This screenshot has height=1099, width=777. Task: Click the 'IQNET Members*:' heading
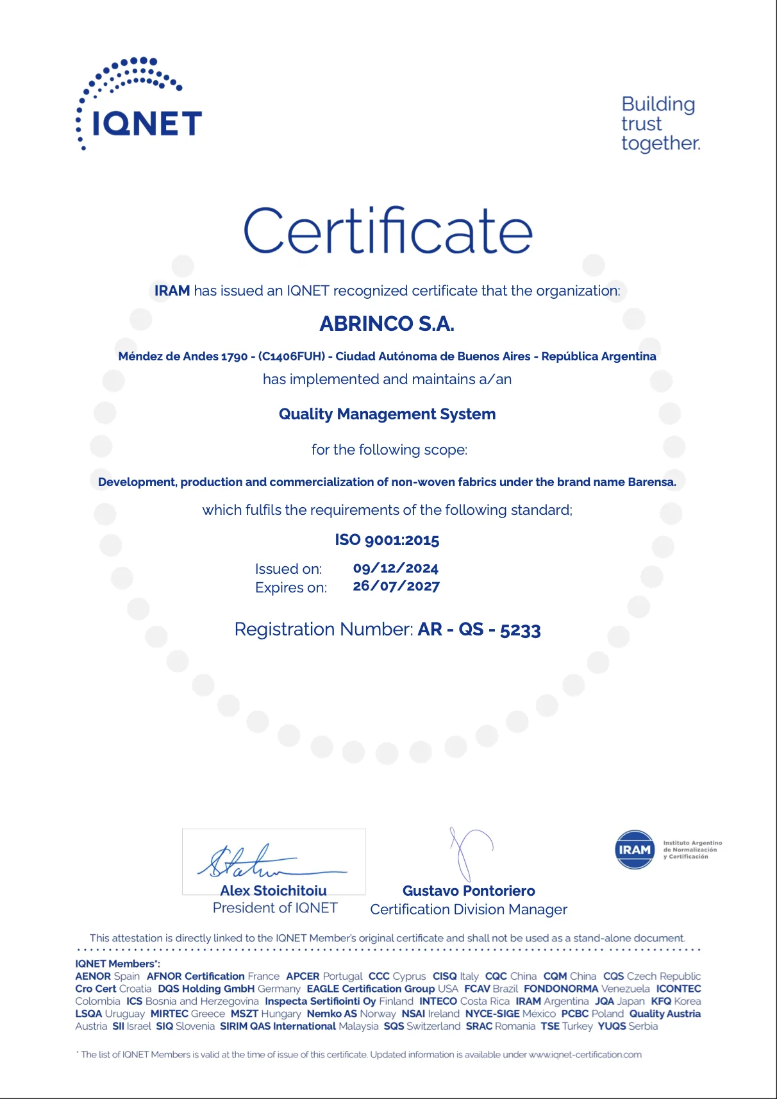(x=118, y=964)
